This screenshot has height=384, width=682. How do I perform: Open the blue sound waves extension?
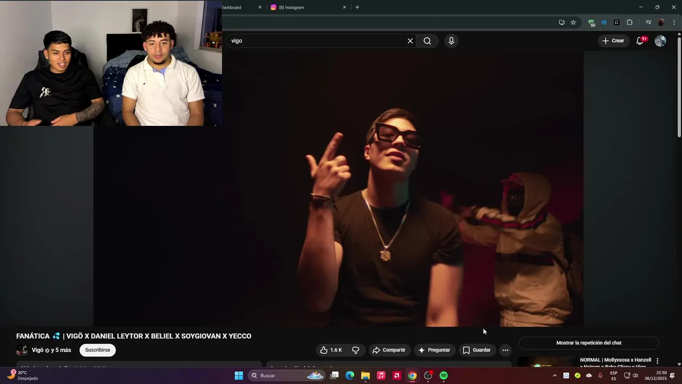[604, 22]
